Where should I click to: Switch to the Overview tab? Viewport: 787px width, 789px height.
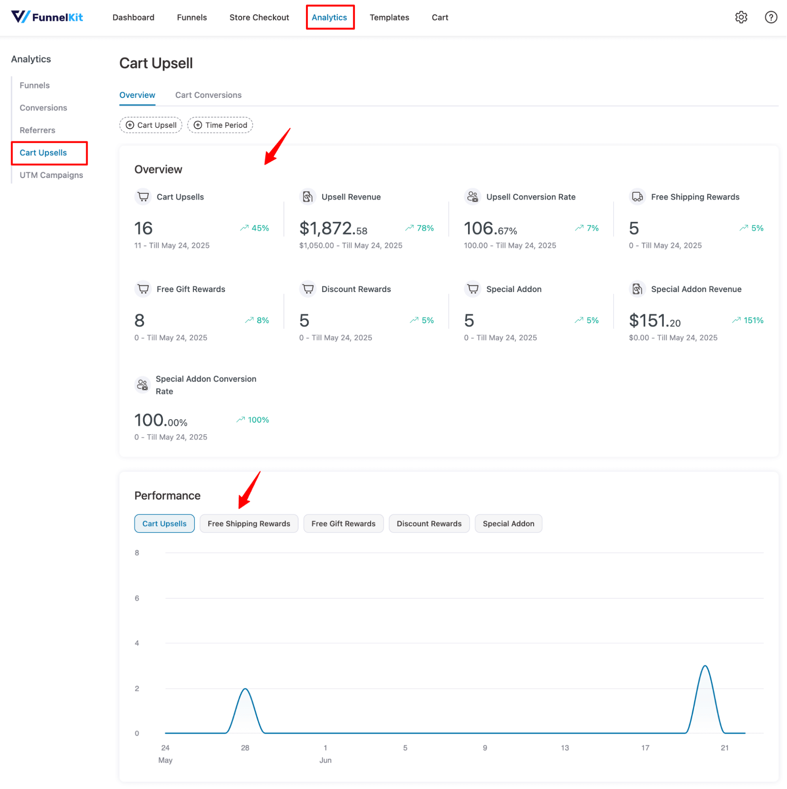tap(137, 95)
